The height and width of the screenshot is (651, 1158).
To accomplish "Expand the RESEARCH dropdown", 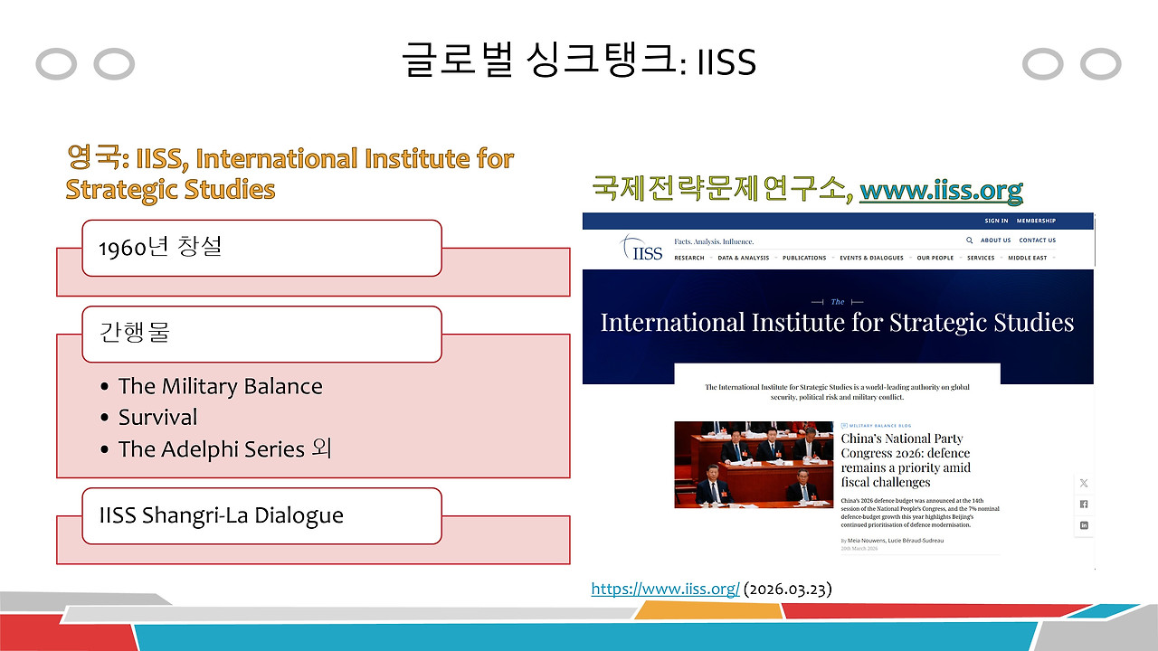I will pos(688,257).
